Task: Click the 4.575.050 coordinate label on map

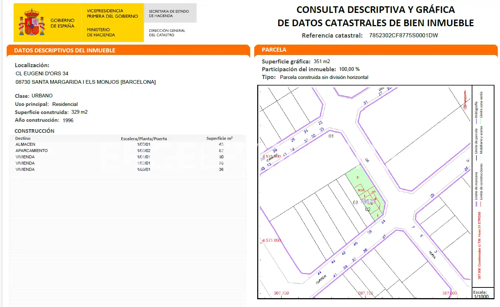Action: pos(271,240)
